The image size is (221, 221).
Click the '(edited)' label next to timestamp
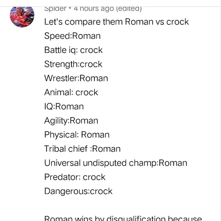(129, 9)
